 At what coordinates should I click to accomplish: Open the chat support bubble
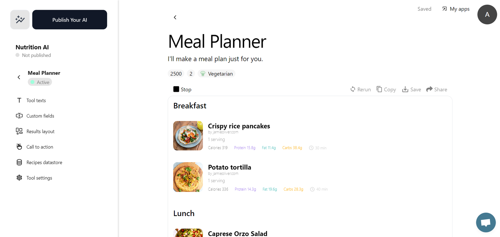486,223
